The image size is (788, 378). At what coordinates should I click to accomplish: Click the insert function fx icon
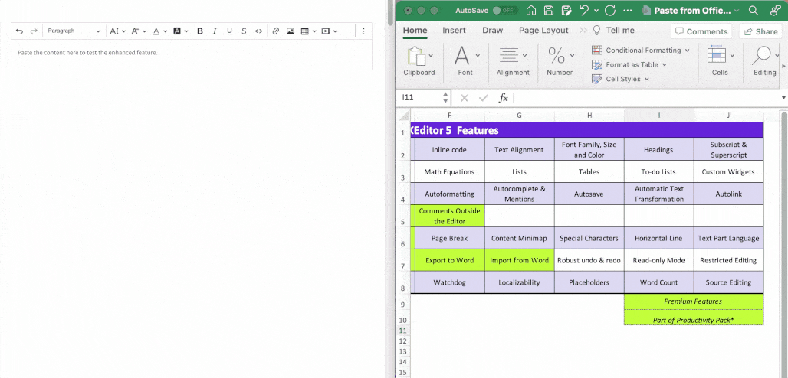point(504,98)
